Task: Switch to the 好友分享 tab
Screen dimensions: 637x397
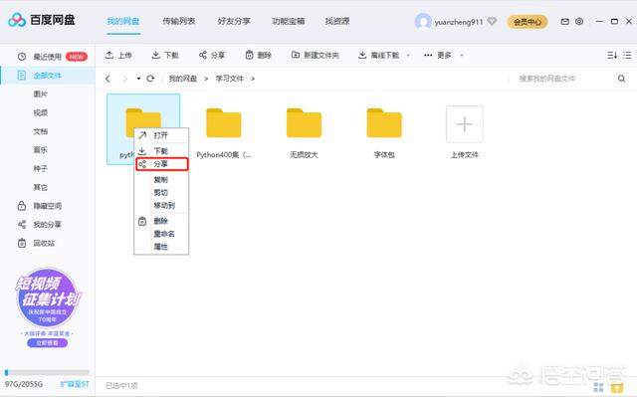Action: 234,21
